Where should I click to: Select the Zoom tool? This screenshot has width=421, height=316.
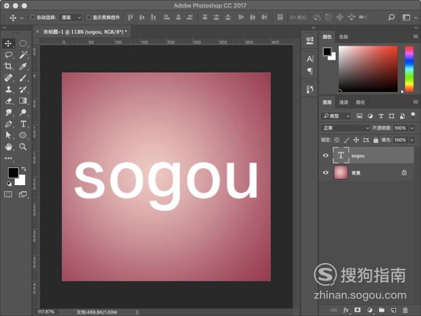point(23,147)
